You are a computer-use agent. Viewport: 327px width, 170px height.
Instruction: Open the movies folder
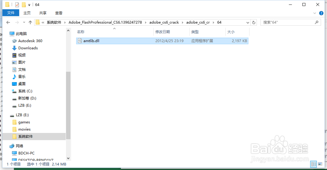[x=25, y=129]
